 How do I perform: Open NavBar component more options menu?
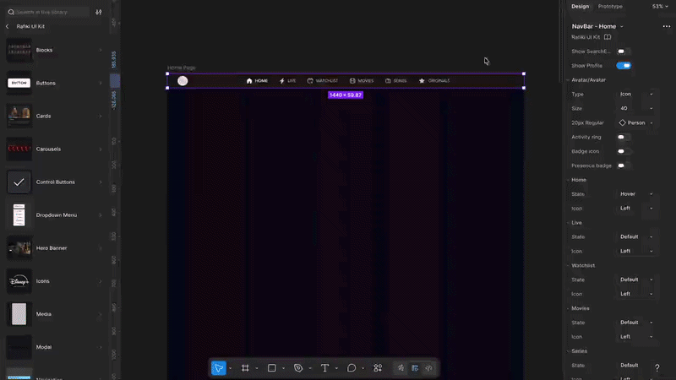pos(667,26)
